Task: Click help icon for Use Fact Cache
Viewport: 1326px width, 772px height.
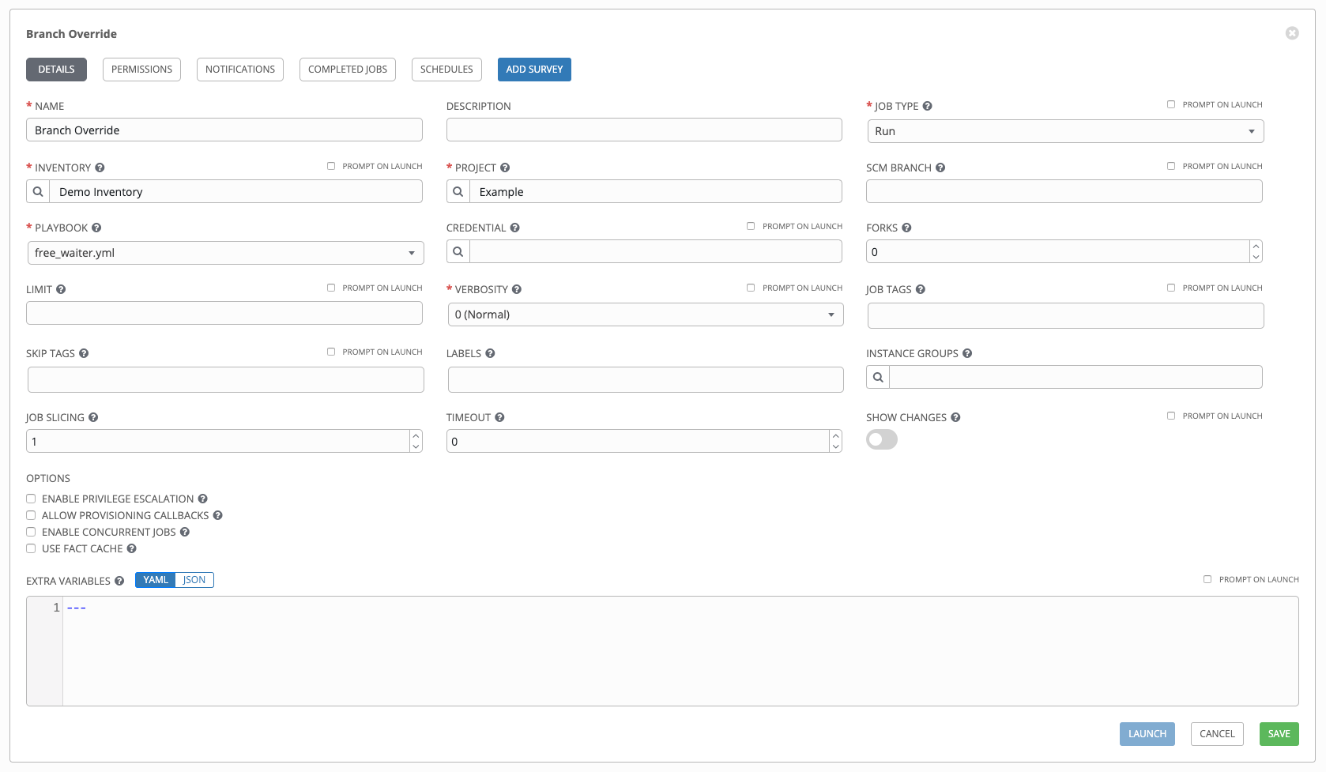Action: pyautogui.click(x=132, y=548)
